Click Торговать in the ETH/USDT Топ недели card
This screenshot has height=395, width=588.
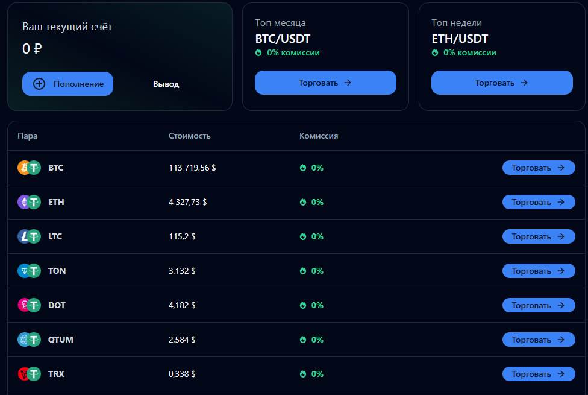(x=502, y=83)
